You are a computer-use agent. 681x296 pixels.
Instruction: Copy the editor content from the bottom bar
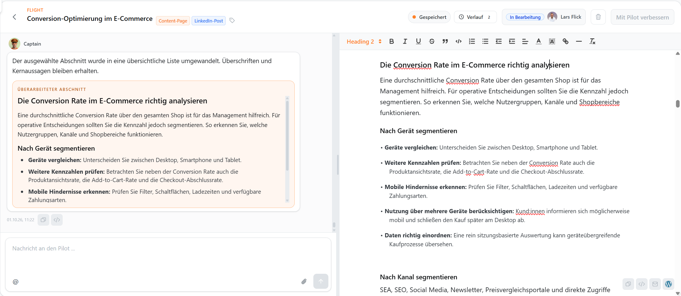coord(628,284)
